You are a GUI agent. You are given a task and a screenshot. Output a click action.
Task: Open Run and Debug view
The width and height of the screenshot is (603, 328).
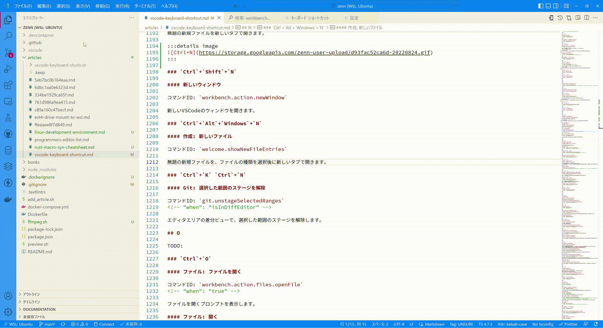coord(8,69)
